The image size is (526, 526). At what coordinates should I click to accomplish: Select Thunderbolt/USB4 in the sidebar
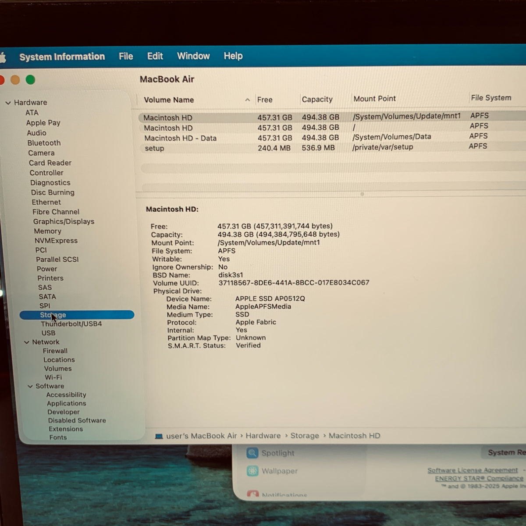tap(71, 324)
